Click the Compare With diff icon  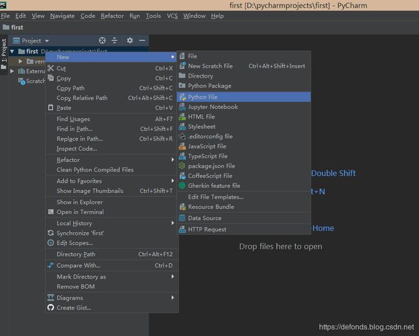[50, 265]
